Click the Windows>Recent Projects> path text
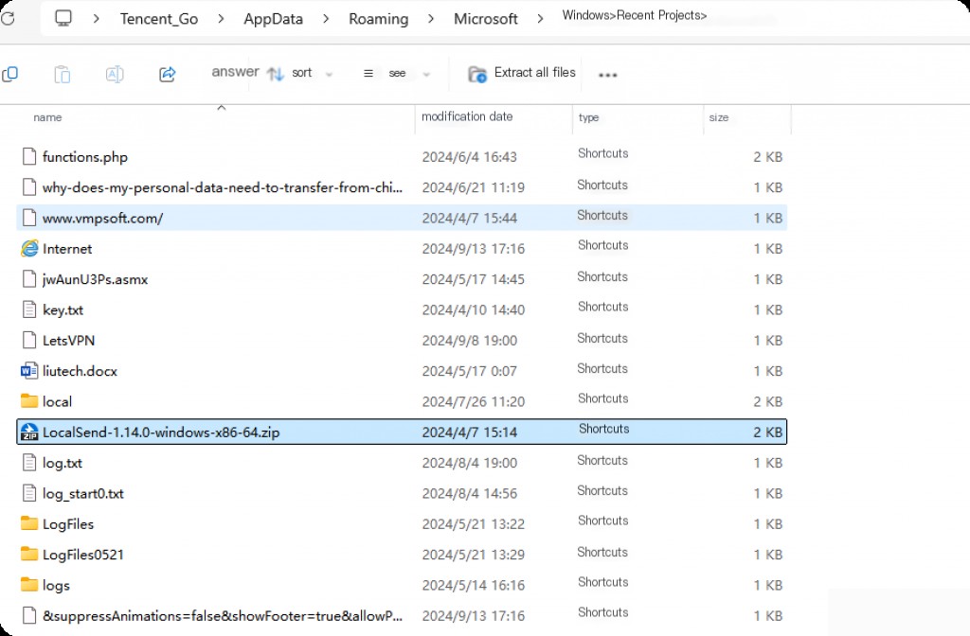The width and height of the screenshot is (970, 636). click(x=634, y=15)
